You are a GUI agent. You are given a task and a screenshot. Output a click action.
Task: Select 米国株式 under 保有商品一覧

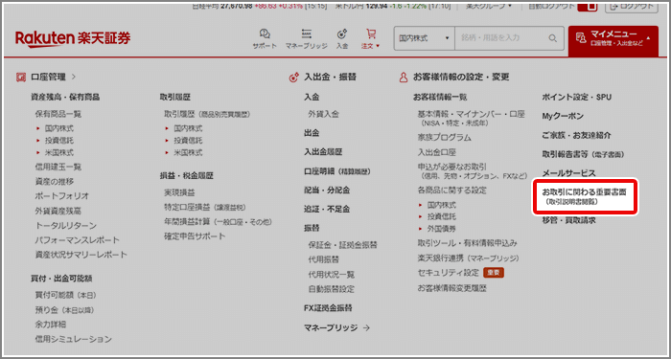coord(59,152)
